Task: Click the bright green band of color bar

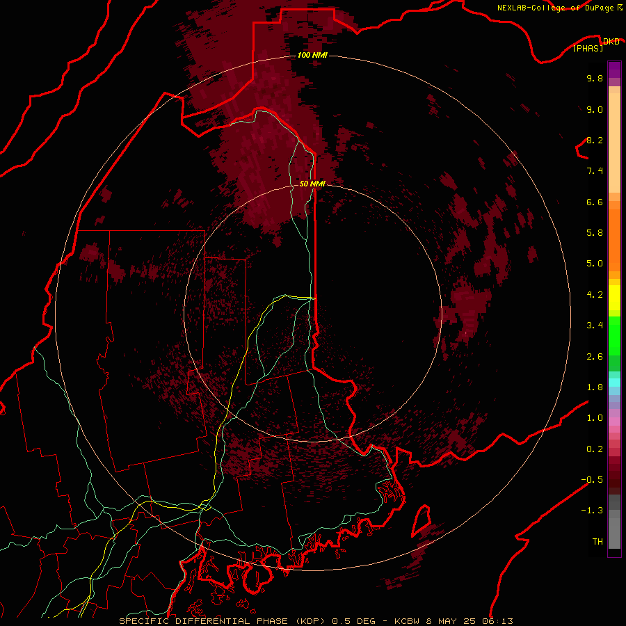Action: point(614,335)
